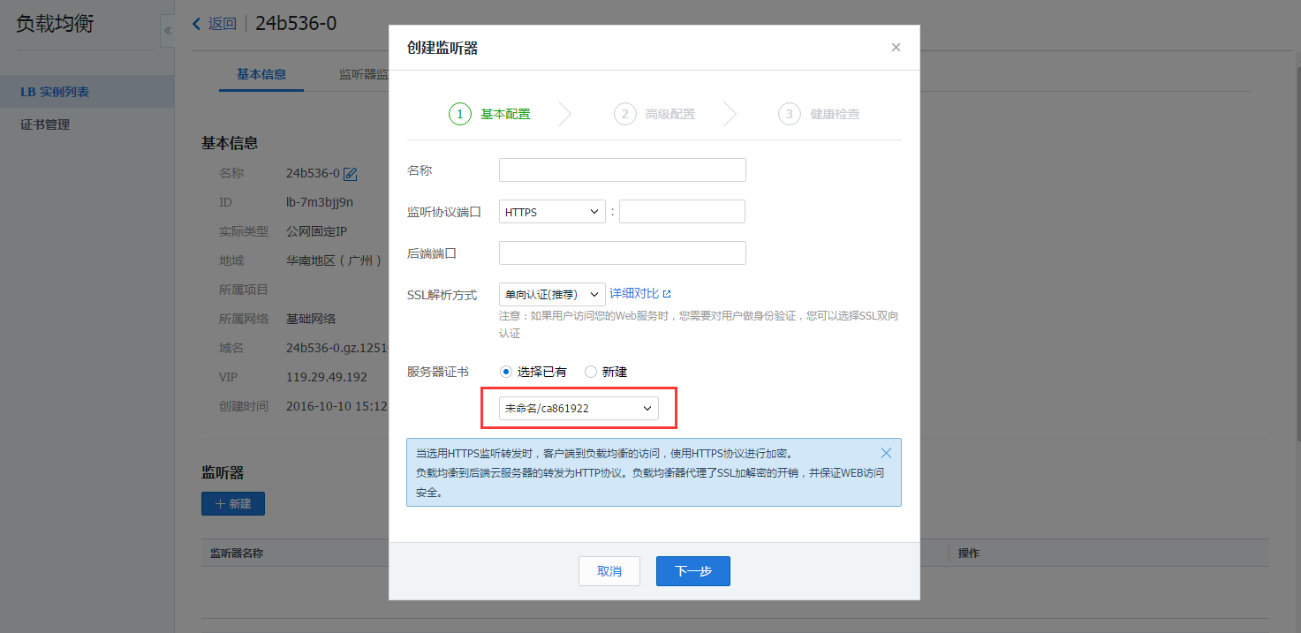Click step 3 健康检查 circle icon
The height and width of the screenshot is (633, 1301).
pos(789,114)
